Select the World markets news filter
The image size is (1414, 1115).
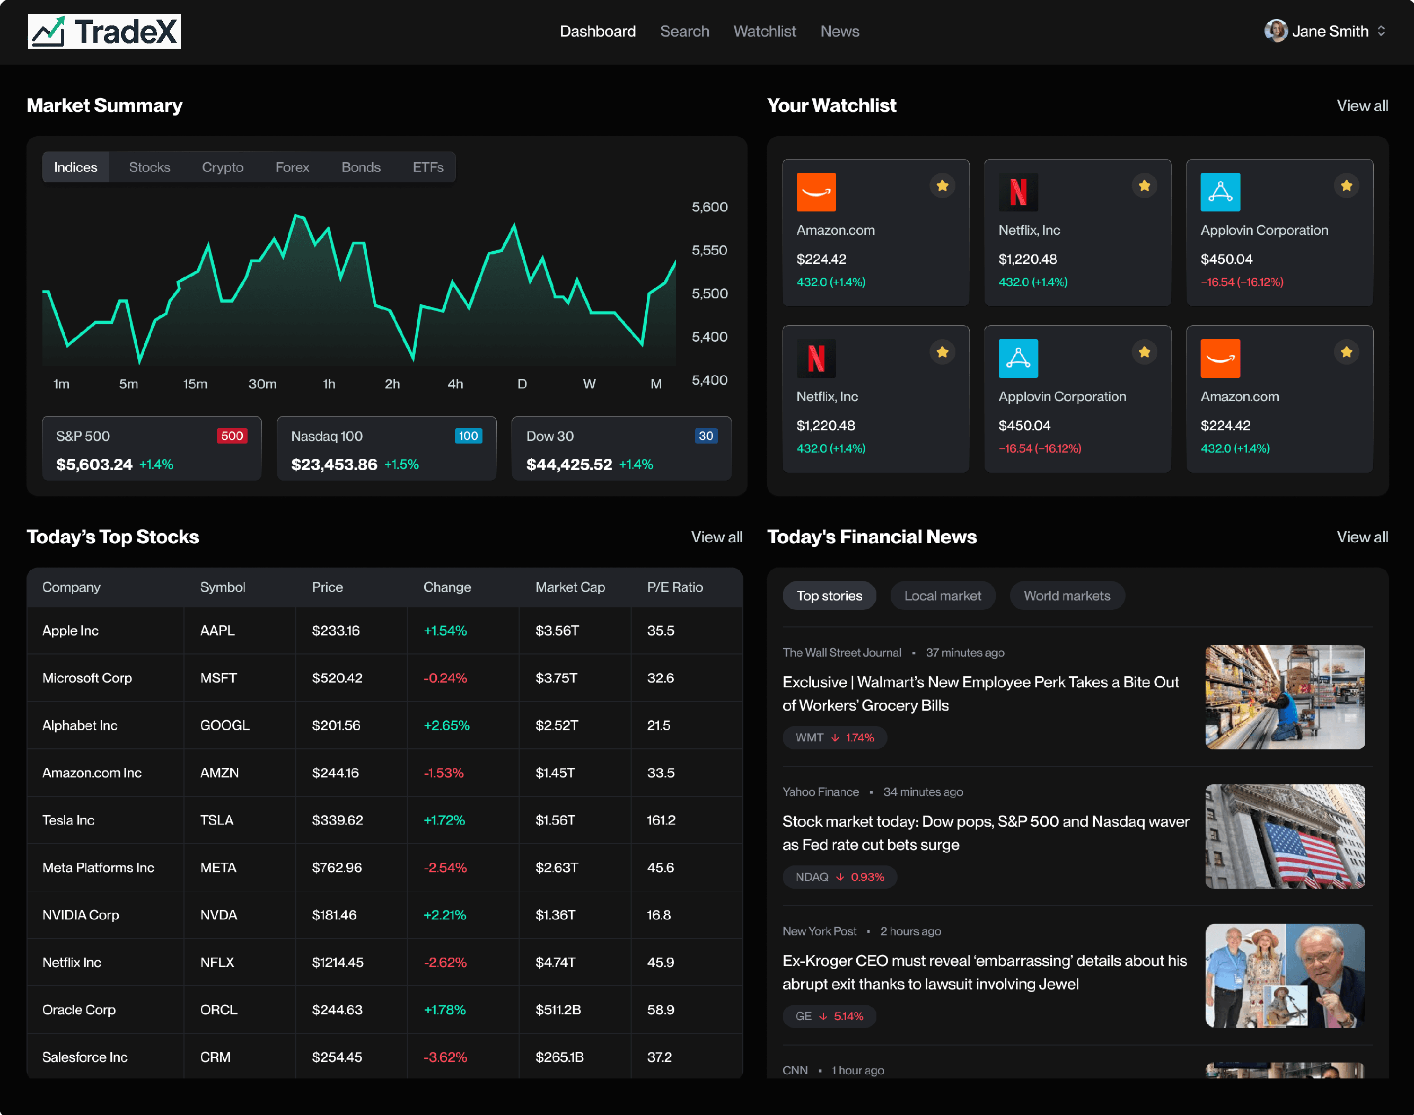tap(1067, 596)
